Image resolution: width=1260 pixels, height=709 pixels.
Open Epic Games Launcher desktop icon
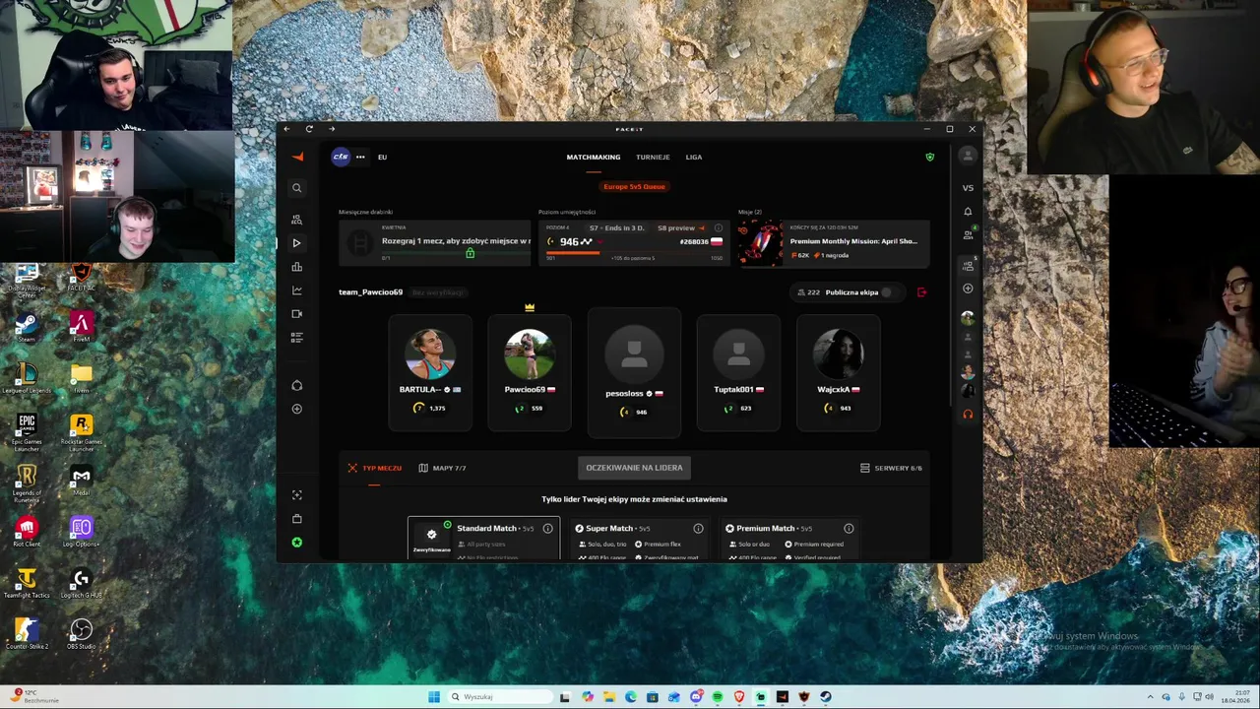click(27, 431)
